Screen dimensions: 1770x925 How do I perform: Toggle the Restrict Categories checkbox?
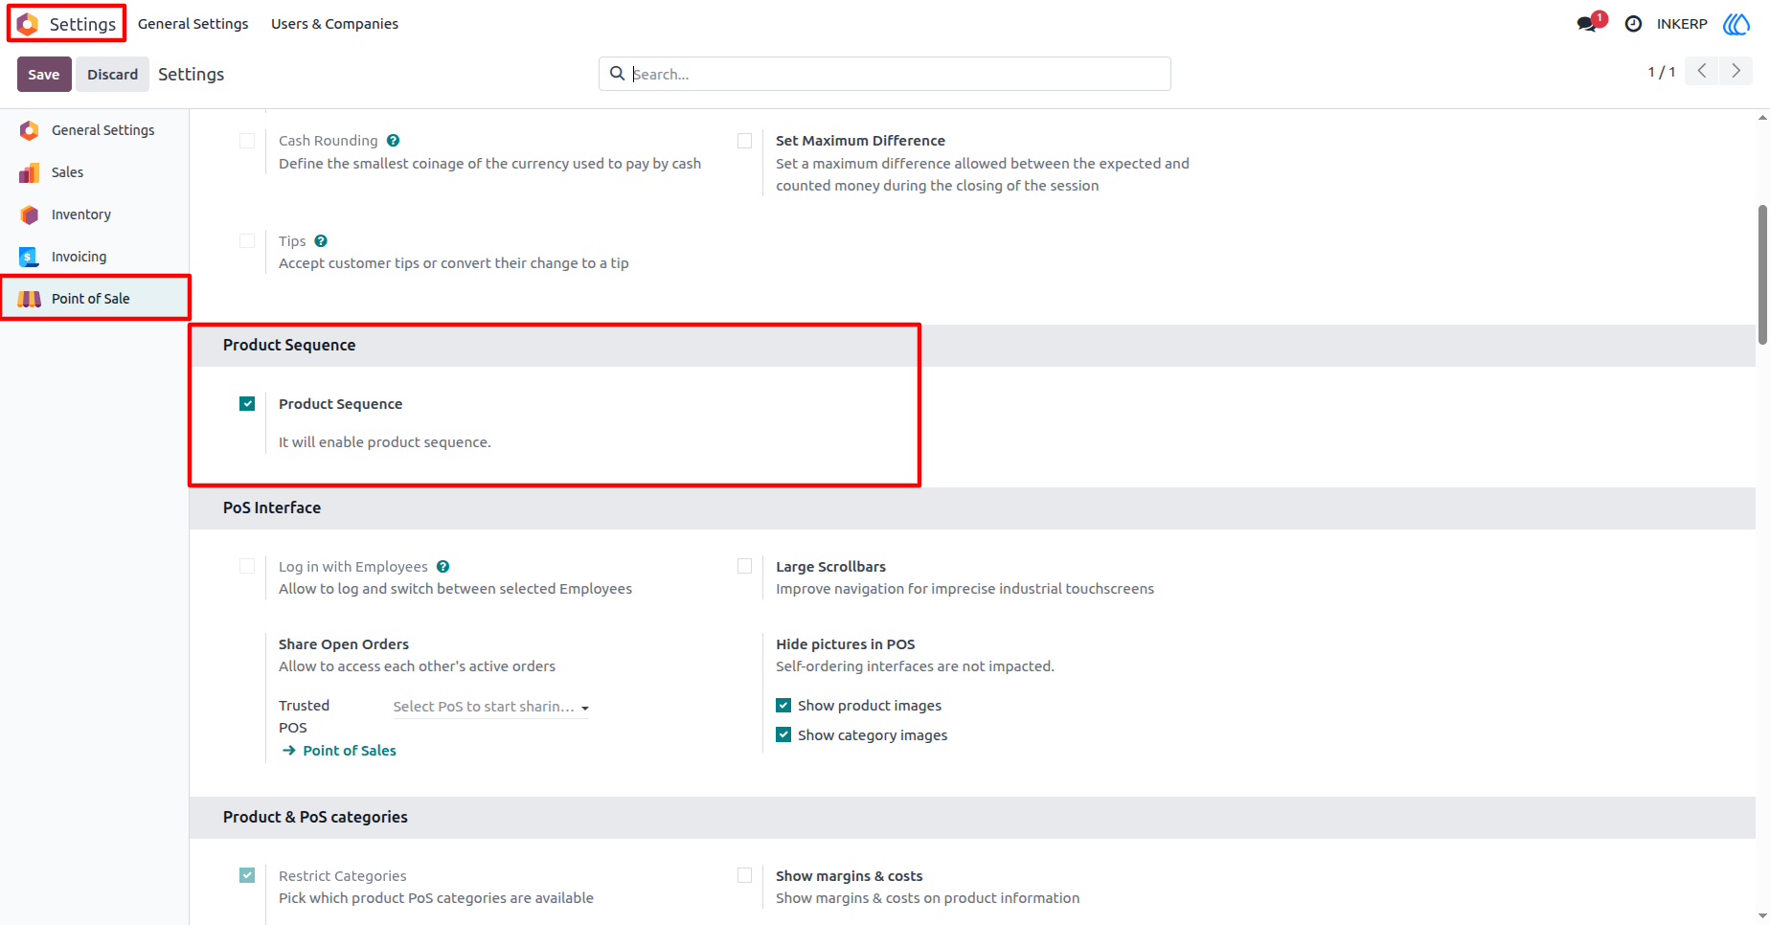click(247, 876)
